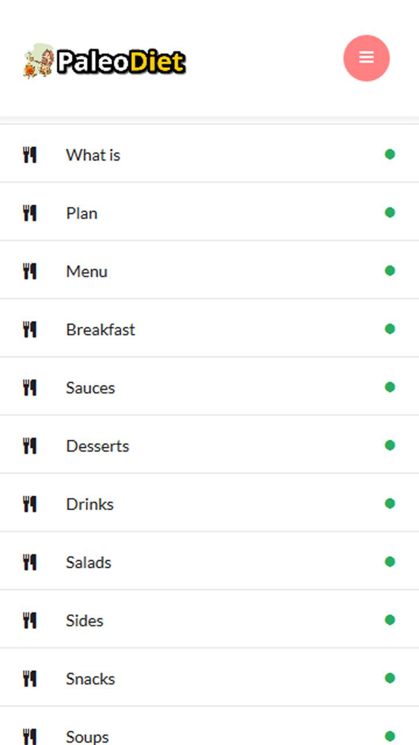Go to the Drinks section
419x745 pixels.
90,504
